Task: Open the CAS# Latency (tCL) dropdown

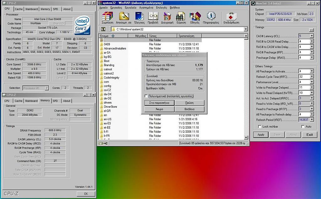Action: (312, 36)
